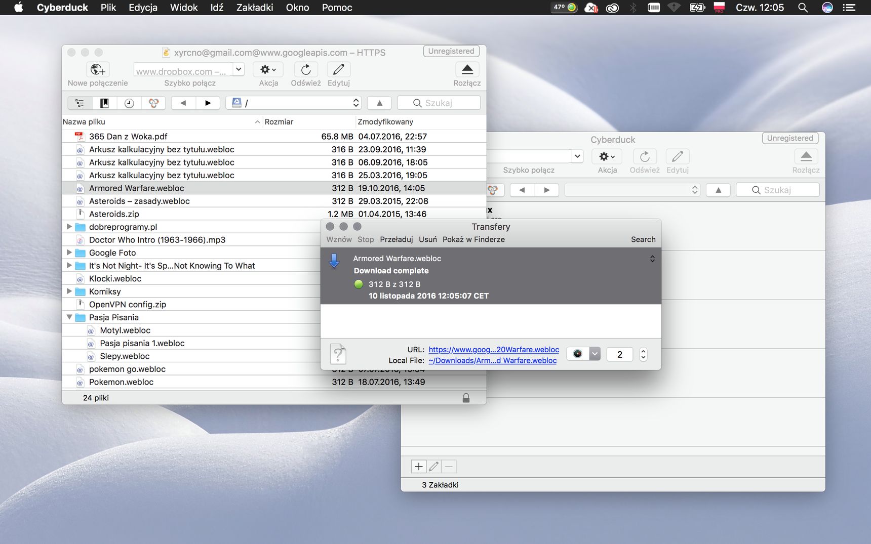
Task: Expand the dobreprogramy.pl folder
Action: click(69, 227)
